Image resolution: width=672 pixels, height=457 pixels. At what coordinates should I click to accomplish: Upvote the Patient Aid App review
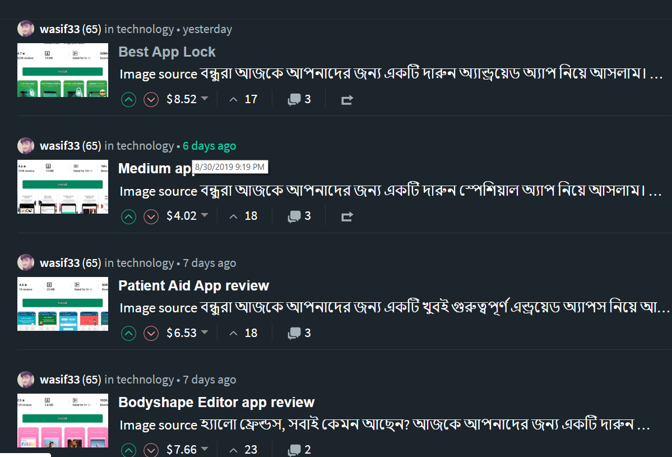(129, 334)
